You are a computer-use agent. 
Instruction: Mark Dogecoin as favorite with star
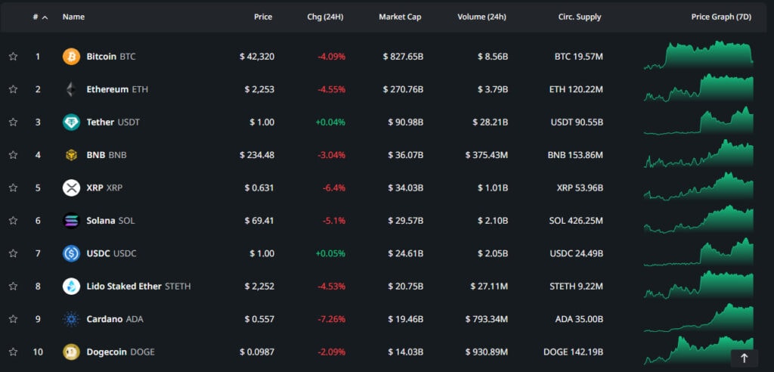click(13, 352)
